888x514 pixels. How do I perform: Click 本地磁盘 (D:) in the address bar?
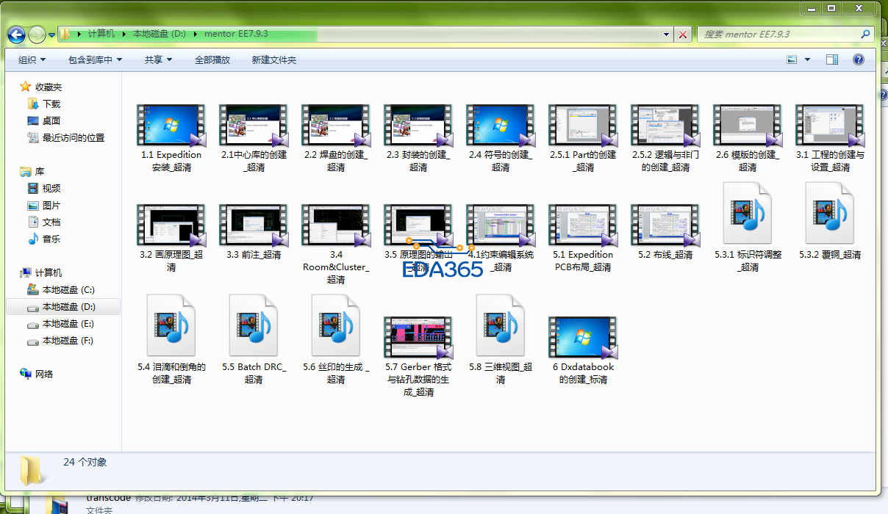pyautogui.click(x=160, y=34)
